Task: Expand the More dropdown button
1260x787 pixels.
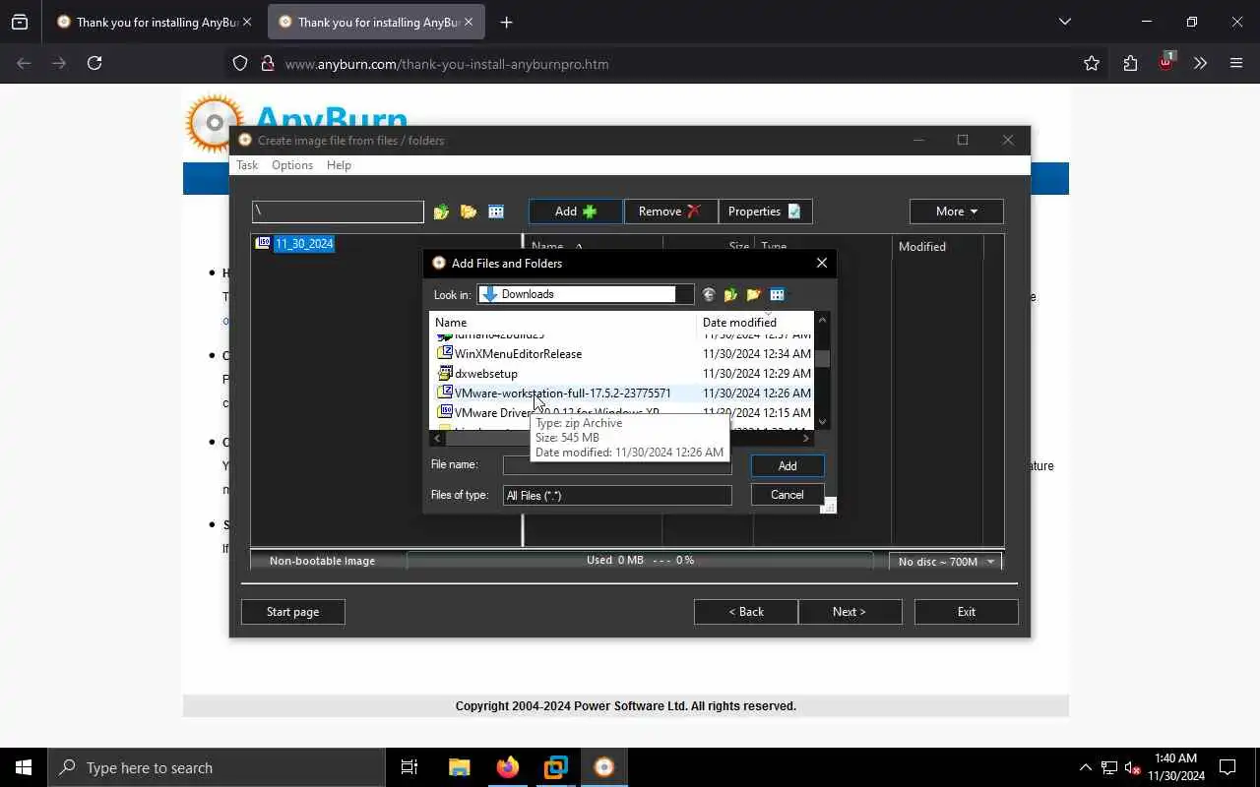Action: point(956,212)
